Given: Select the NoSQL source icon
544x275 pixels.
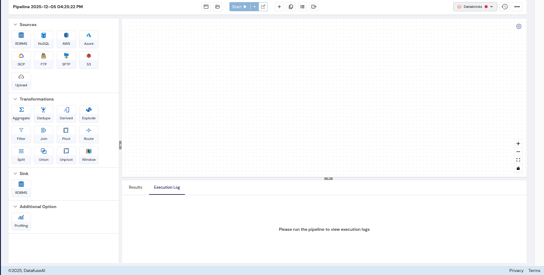Looking at the screenshot, I should (x=44, y=39).
